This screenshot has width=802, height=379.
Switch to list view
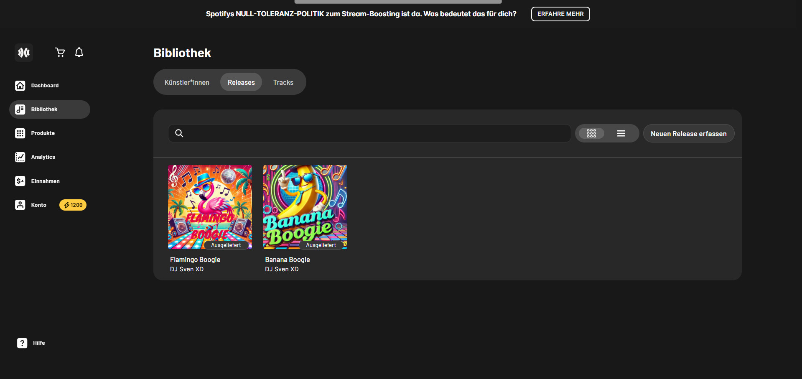click(621, 133)
